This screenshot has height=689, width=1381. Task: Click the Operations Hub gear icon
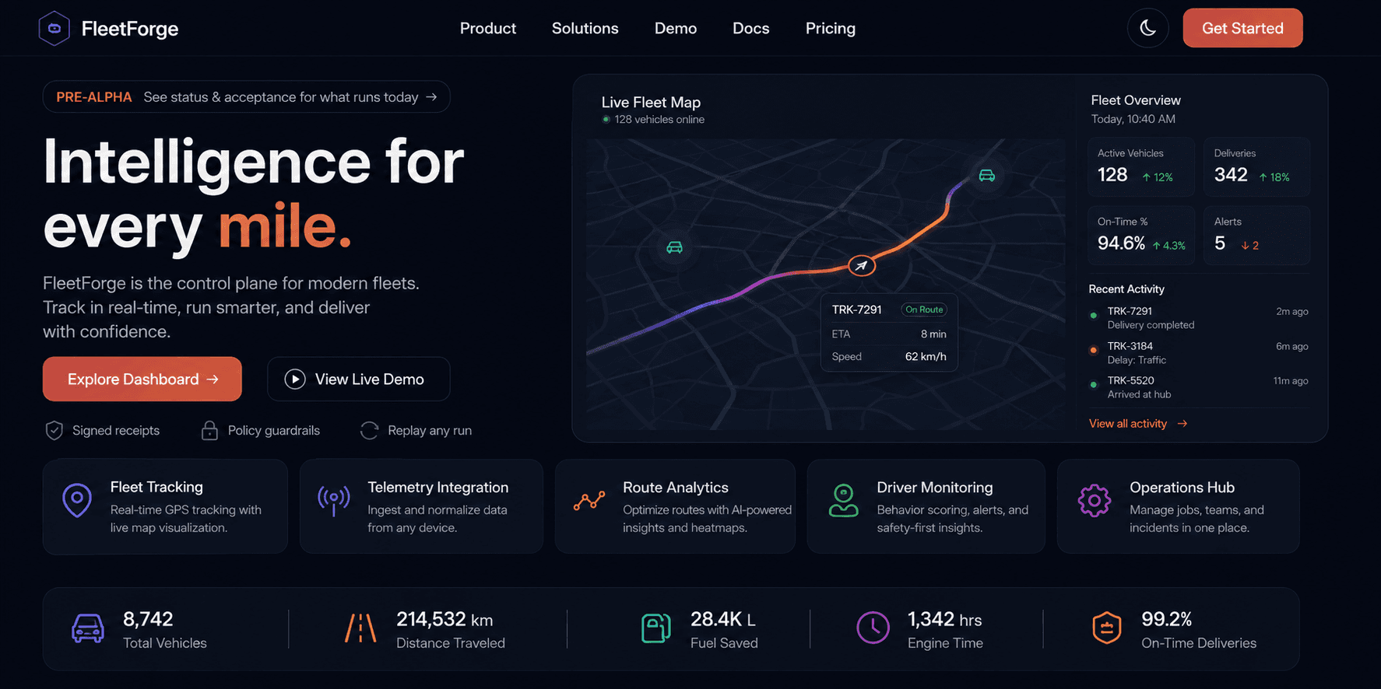[x=1094, y=500]
